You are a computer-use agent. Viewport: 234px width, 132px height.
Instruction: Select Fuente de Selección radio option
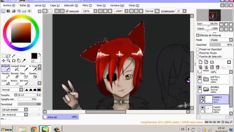pyautogui.click(x=198, y=56)
